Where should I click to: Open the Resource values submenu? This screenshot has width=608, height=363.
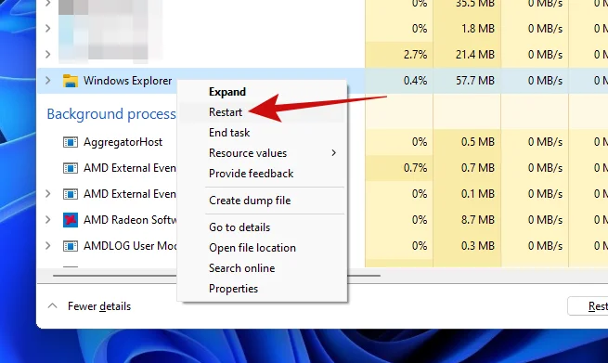point(262,153)
